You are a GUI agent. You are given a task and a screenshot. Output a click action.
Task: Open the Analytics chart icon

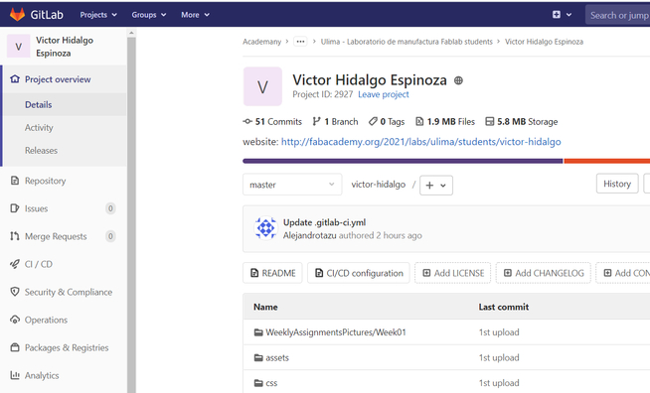(15, 375)
